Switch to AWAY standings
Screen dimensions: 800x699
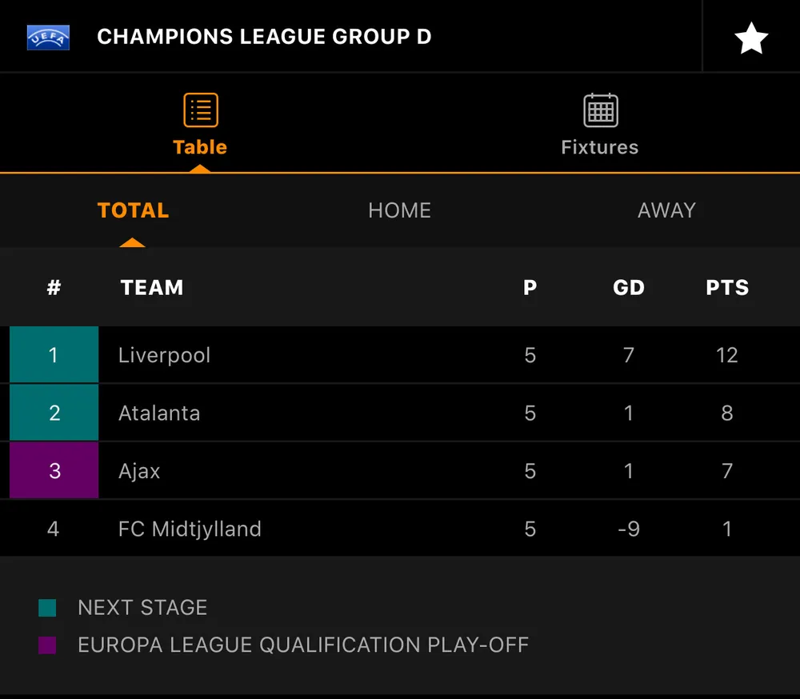pyautogui.click(x=666, y=210)
